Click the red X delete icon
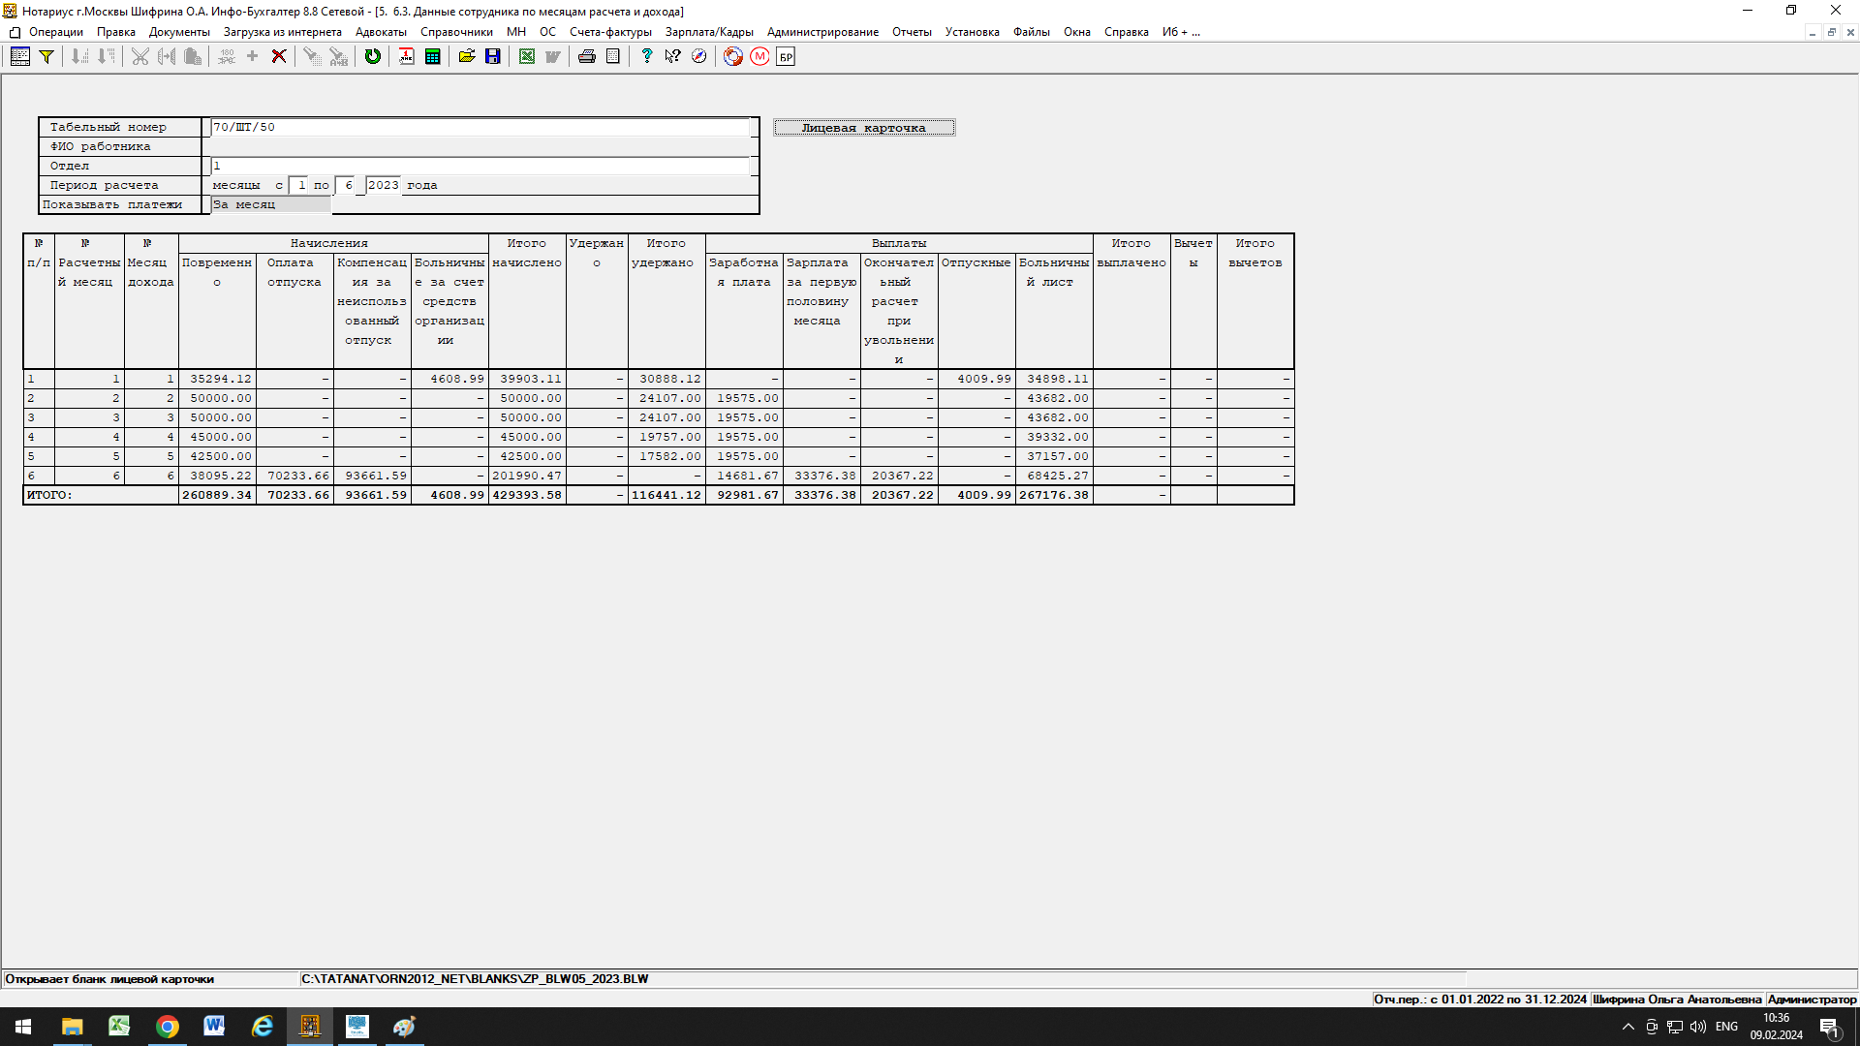Viewport: 1860px width, 1046px height. 279,57
